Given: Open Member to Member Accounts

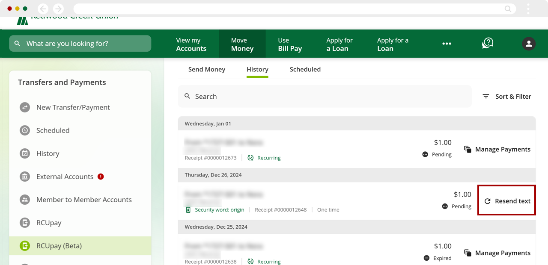Looking at the screenshot, I should (x=84, y=200).
